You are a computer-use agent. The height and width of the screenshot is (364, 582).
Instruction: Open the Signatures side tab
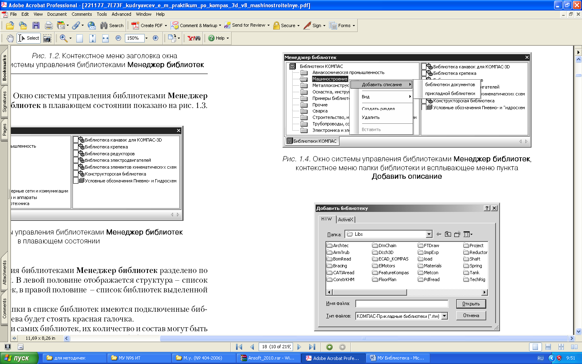coord(4,102)
